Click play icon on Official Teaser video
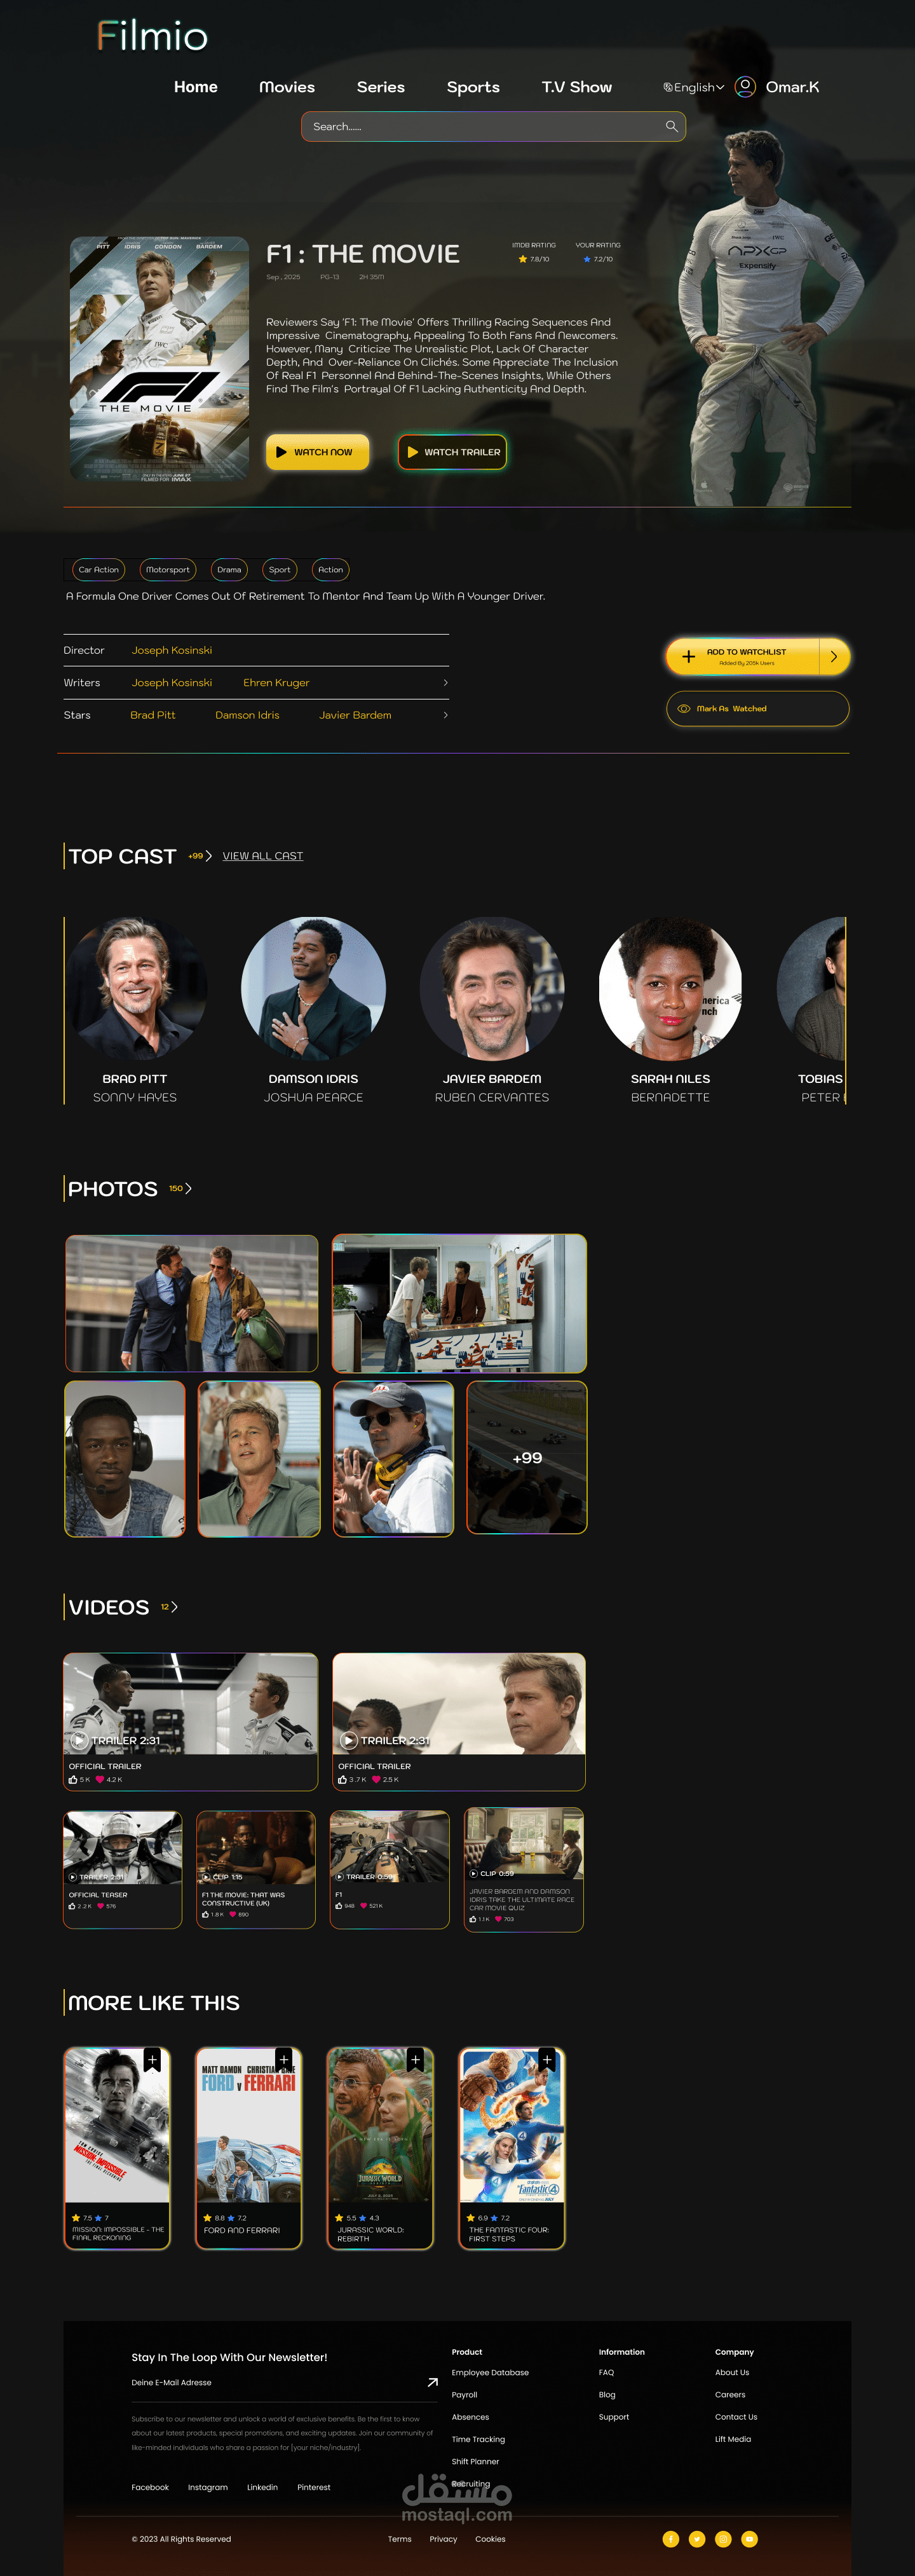The width and height of the screenshot is (915, 2576). [x=73, y=1877]
